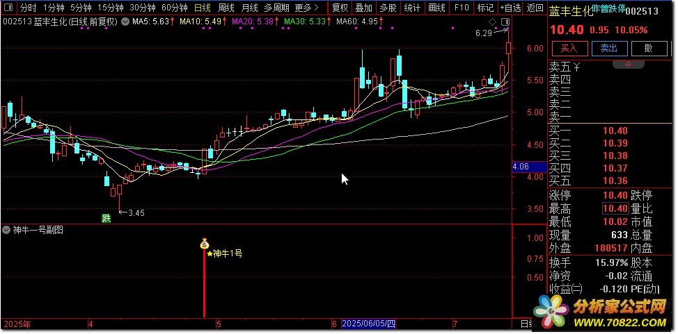
Task: Click the 现量 value 633
Action: click(620, 235)
